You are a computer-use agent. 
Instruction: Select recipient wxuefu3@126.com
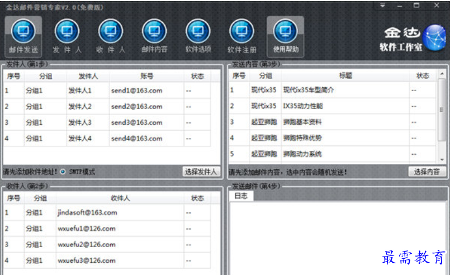107,260
